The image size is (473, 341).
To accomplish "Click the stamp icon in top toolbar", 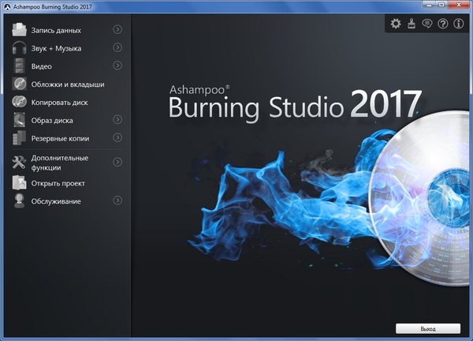I will coord(412,24).
